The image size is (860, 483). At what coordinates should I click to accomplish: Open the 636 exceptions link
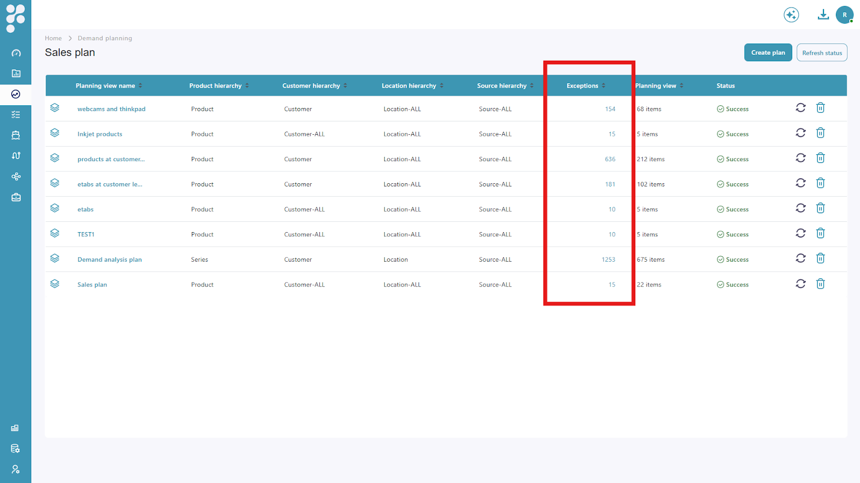click(610, 159)
